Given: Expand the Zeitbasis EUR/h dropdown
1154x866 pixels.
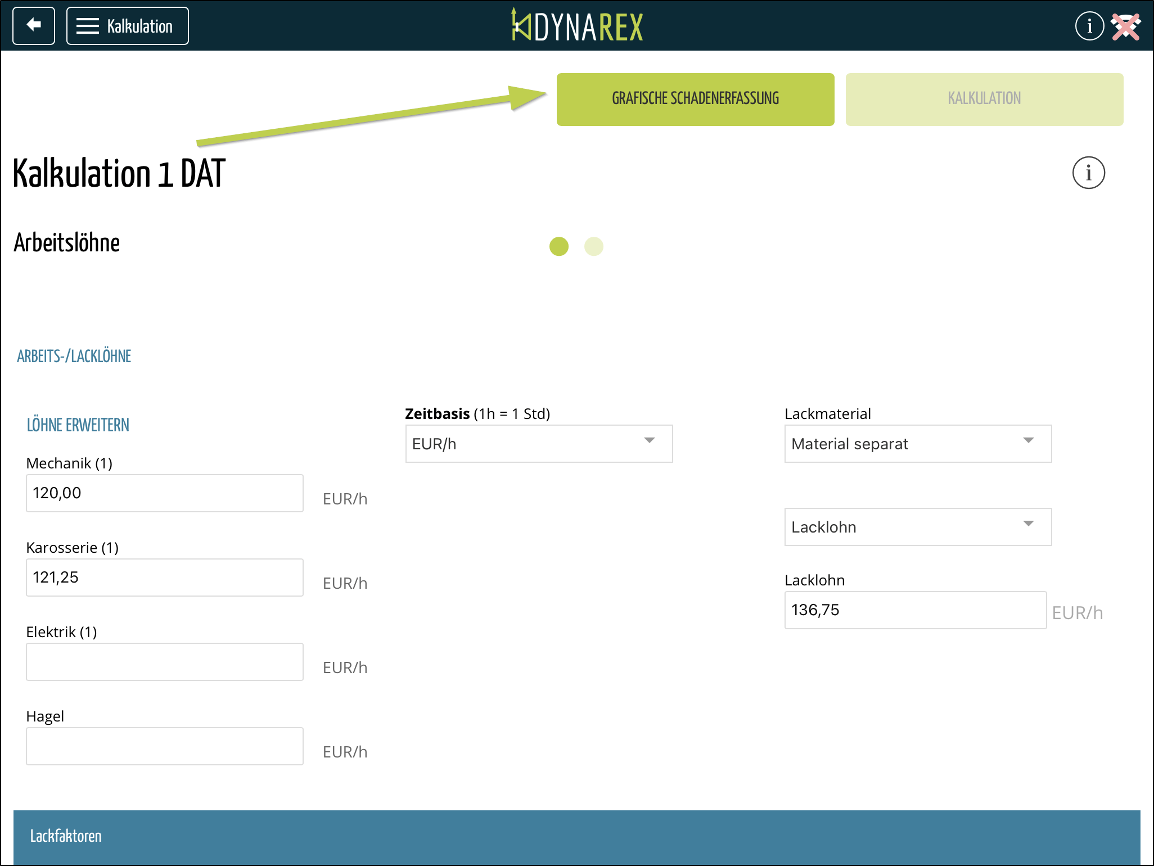Looking at the screenshot, I should pos(539,444).
